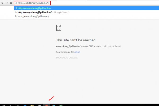Click the active red Chrome taskbar icon
This screenshot has height=106, width=159.
coord(47,105)
